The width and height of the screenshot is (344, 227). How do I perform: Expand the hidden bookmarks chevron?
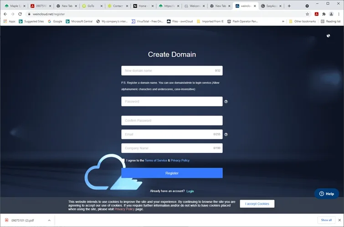click(x=283, y=21)
